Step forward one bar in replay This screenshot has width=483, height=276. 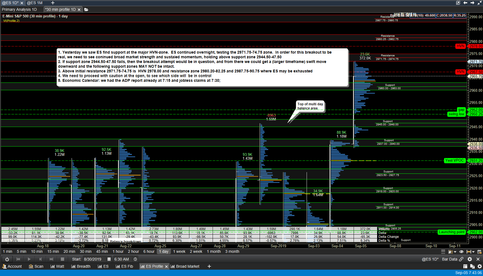point(40,259)
